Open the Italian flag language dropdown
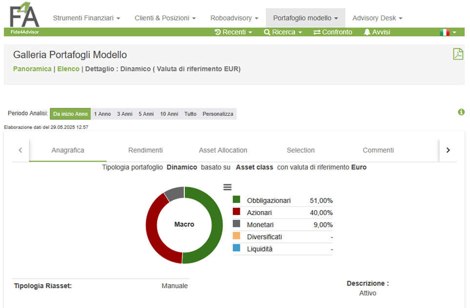The height and width of the screenshot is (308, 470). [x=448, y=32]
